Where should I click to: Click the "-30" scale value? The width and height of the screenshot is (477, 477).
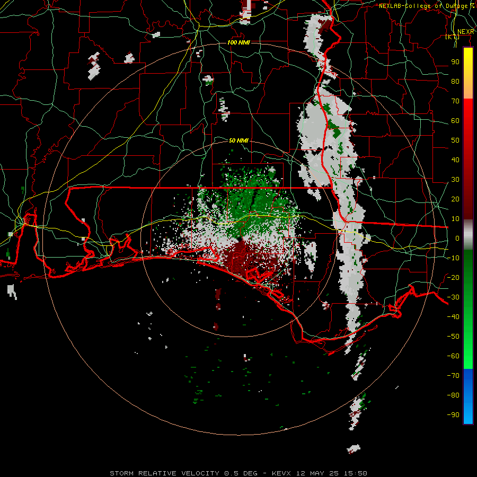(x=453, y=297)
